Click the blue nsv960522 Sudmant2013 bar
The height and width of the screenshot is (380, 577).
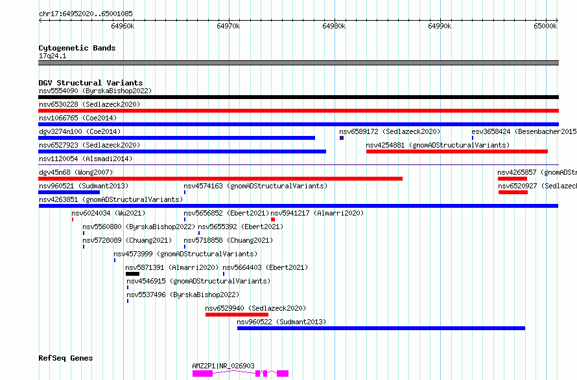(x=381, y=328)
